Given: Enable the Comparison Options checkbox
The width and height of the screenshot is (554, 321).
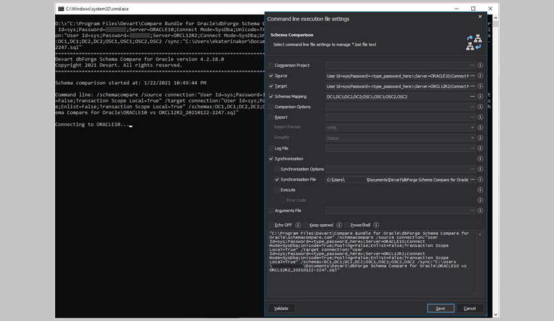Looking at the screenshot, I should (271, 107).
